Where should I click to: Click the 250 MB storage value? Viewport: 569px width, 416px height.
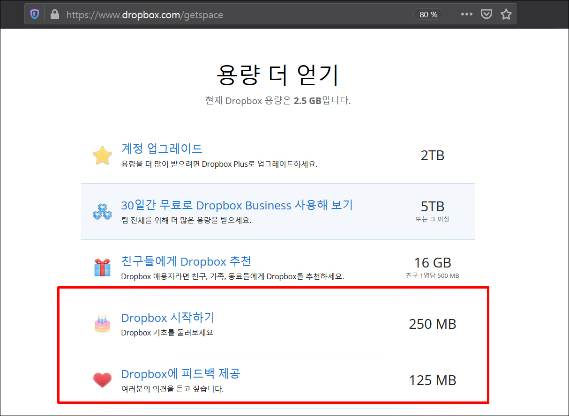click(432, 324)
